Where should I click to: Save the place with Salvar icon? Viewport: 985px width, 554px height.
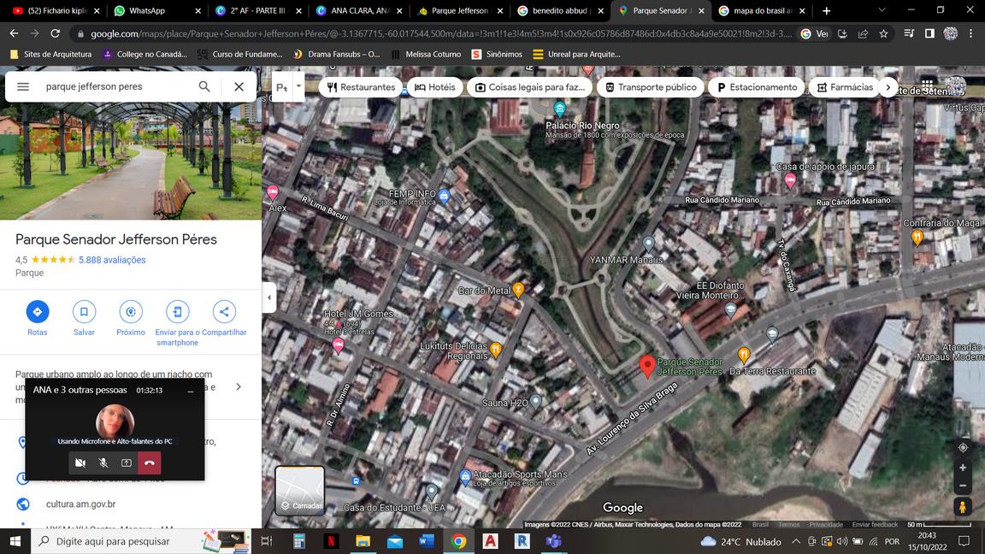click(x=84, y=311)
